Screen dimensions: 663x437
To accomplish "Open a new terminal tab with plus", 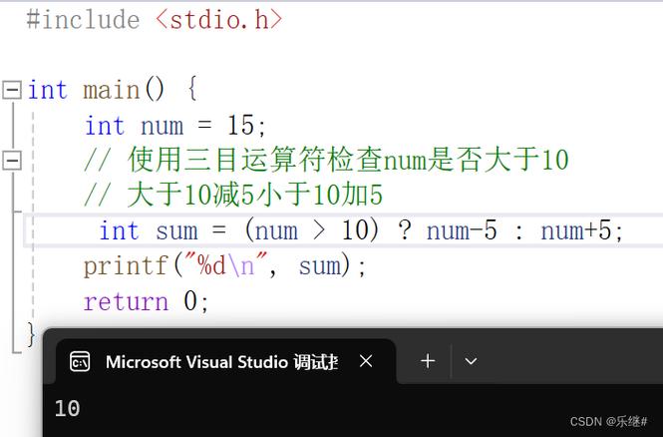I will coord(428,361).
